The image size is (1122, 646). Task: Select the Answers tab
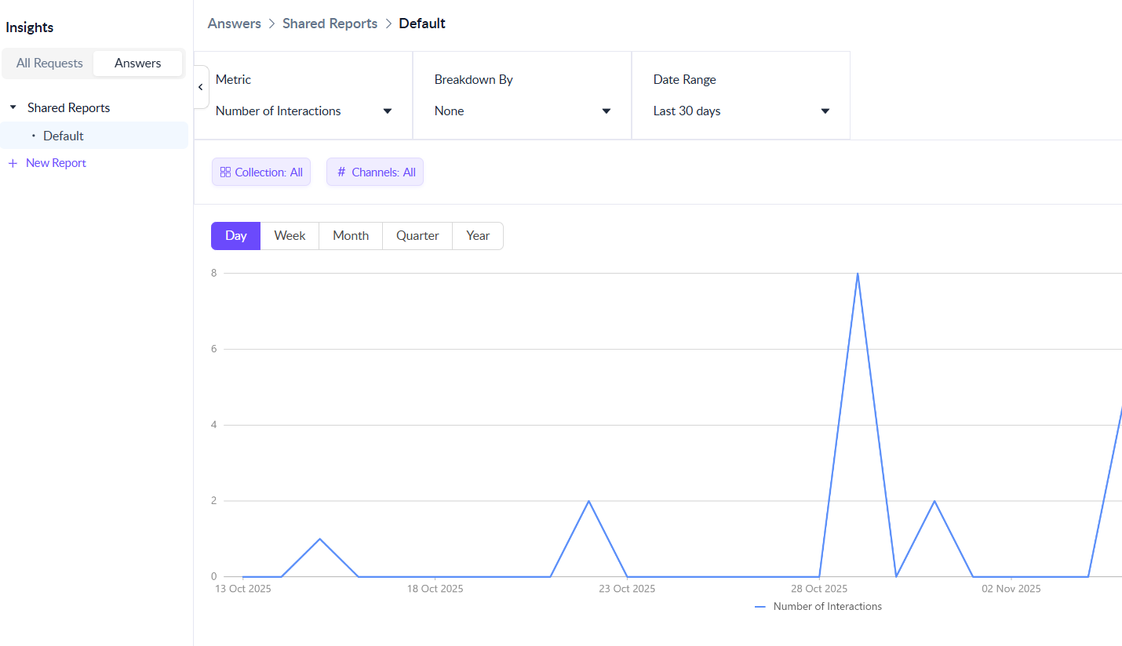137,64
